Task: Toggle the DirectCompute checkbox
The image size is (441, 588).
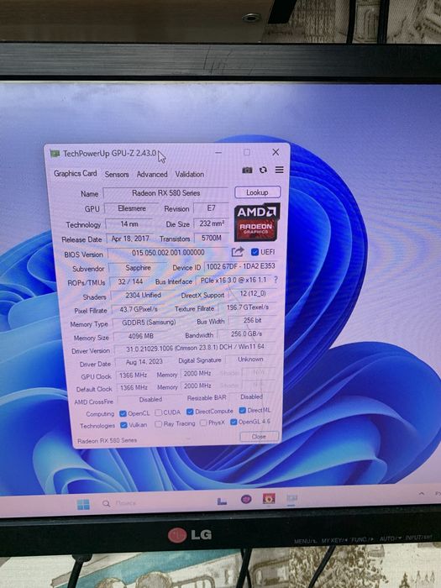Action: [x=190, y=412]
